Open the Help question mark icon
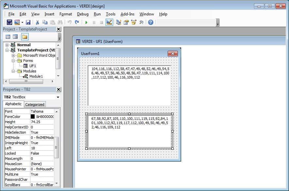This screenshot has width=289, height=191. (x=151, y=22)
